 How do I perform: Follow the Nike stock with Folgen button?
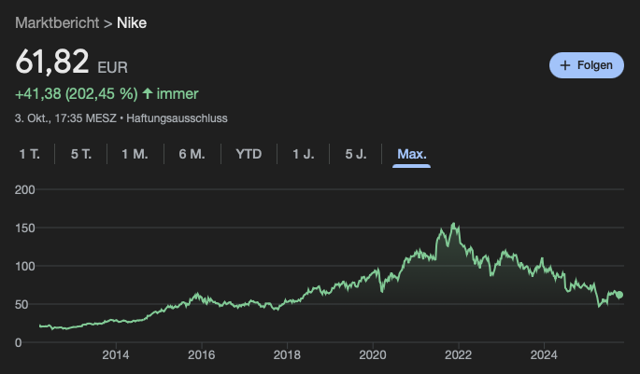click(x=586, y=65)
